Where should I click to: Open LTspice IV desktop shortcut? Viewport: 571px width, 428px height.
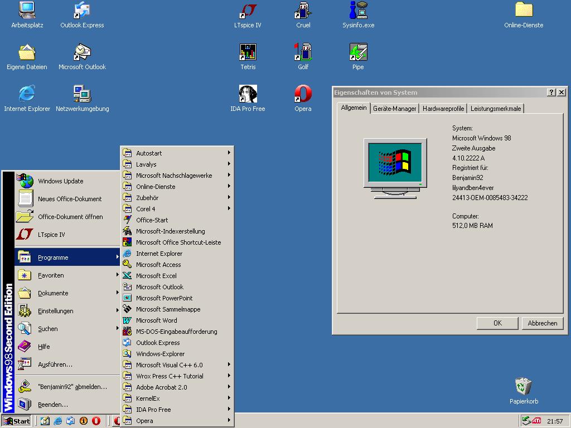(248, 11)
